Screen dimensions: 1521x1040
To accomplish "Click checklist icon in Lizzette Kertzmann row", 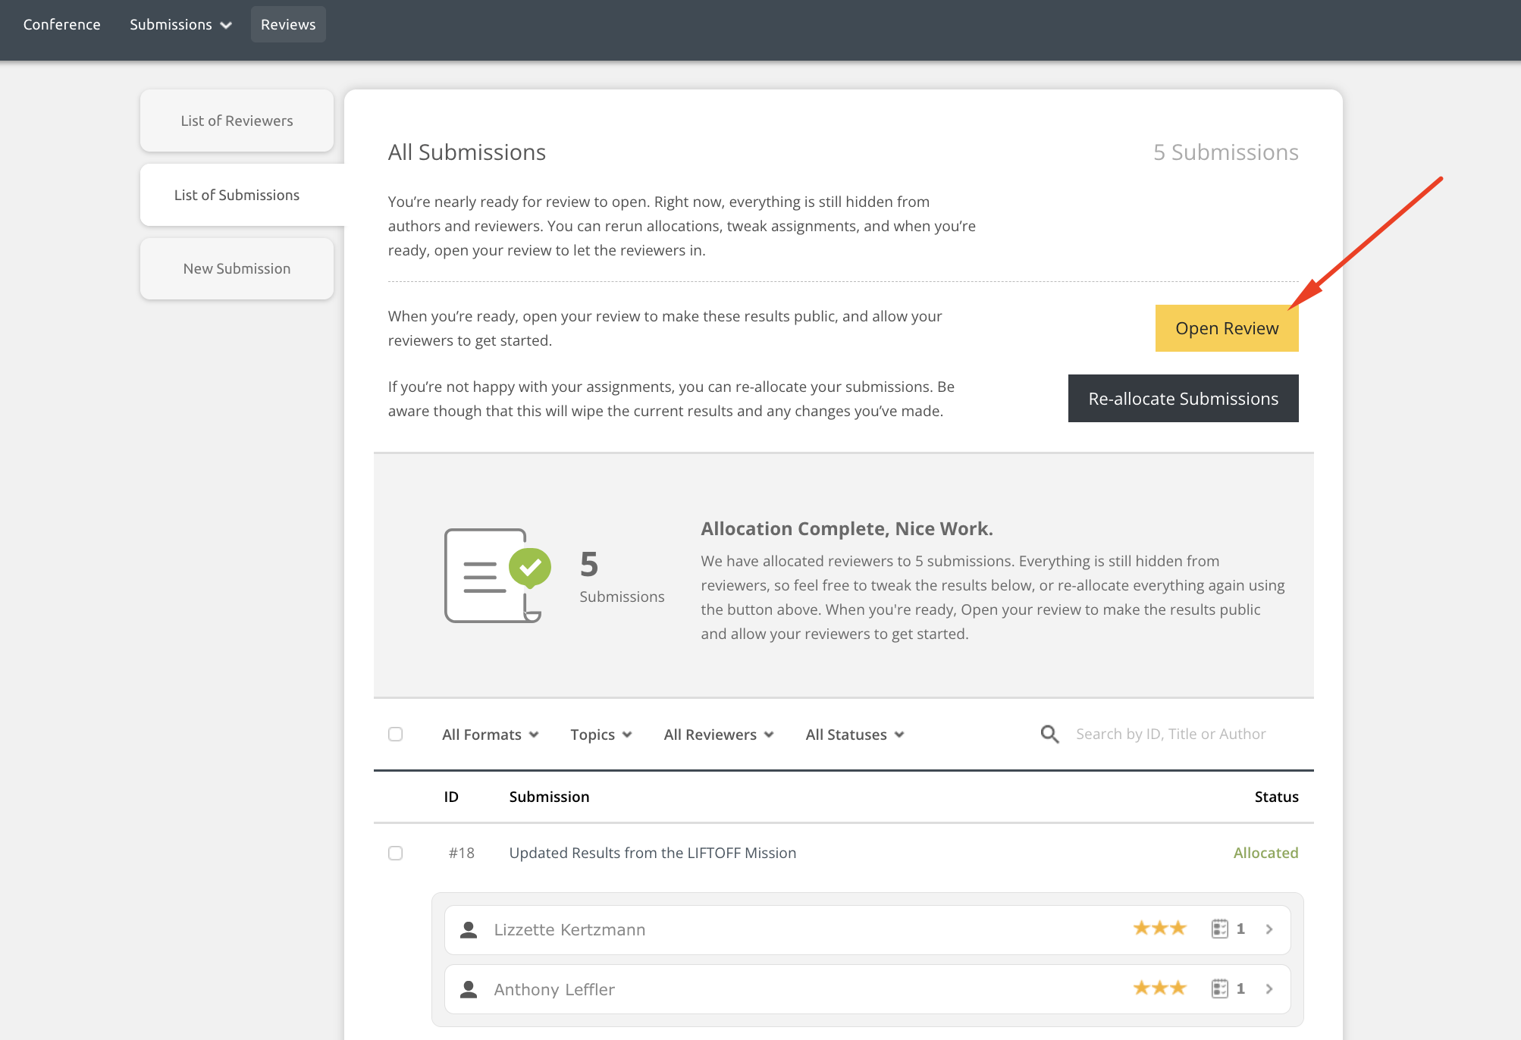I will 1219,929.
